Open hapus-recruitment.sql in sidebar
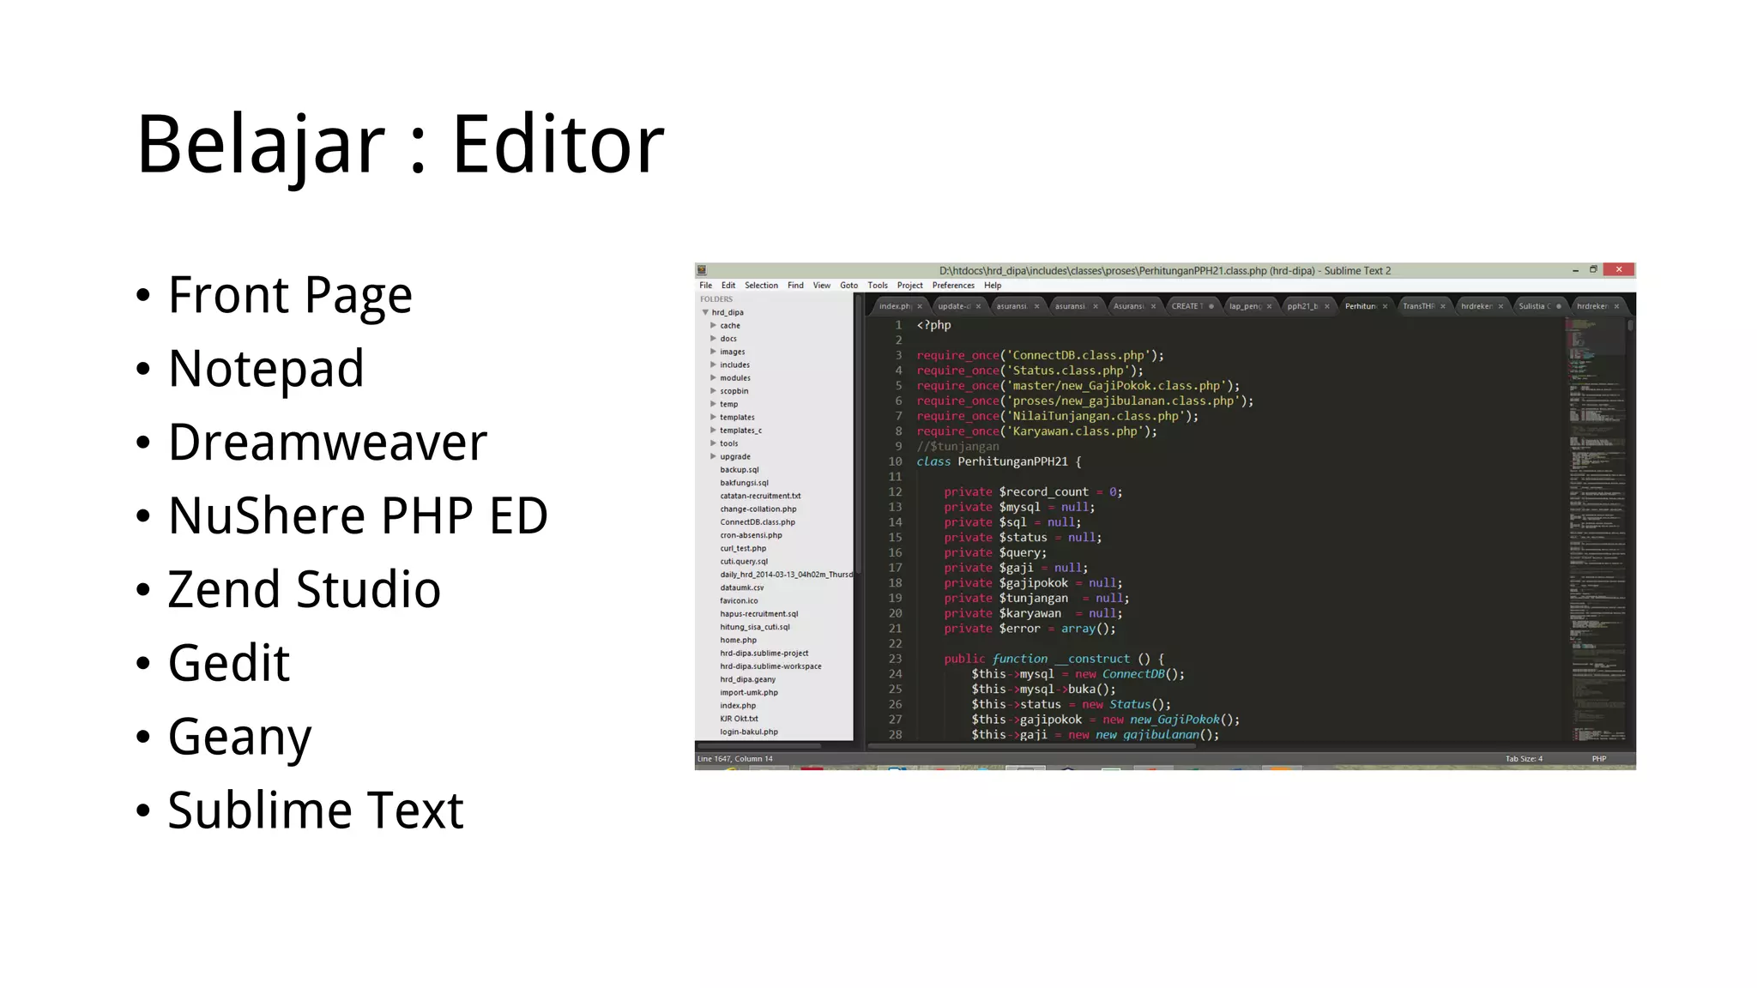The width and height of the screenshot is (1757, 988). tap(758, 614)
